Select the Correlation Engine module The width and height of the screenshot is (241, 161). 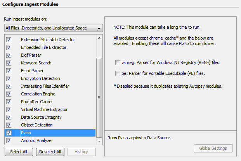(38, 94)
